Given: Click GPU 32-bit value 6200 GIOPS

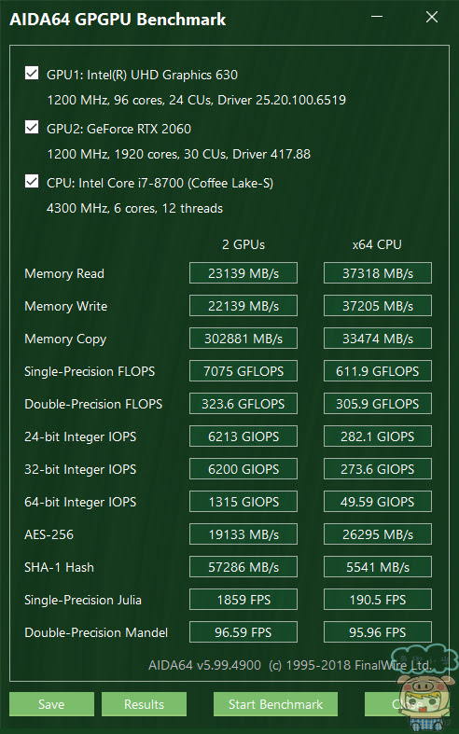Looking at the screenshot, I should [x=243, y=469].
